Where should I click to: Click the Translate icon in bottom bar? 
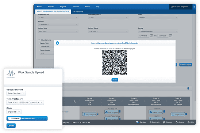[x=137, y=122]
